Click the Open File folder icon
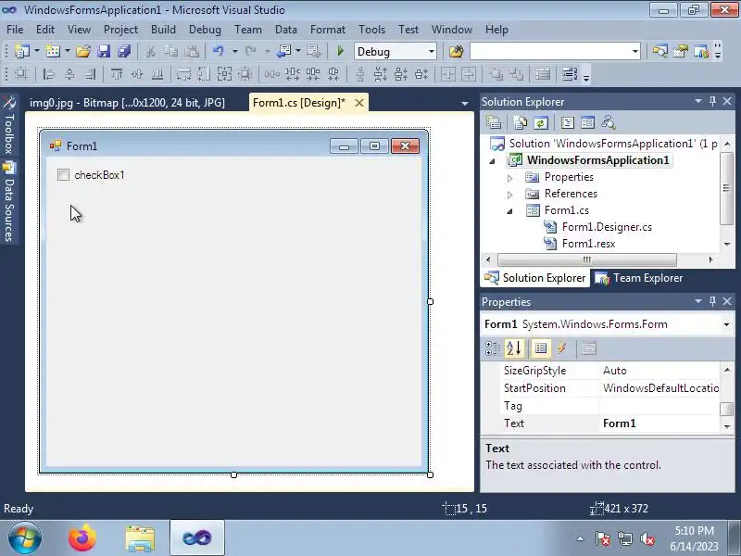The image size is (741, 556). coord(83,51)
